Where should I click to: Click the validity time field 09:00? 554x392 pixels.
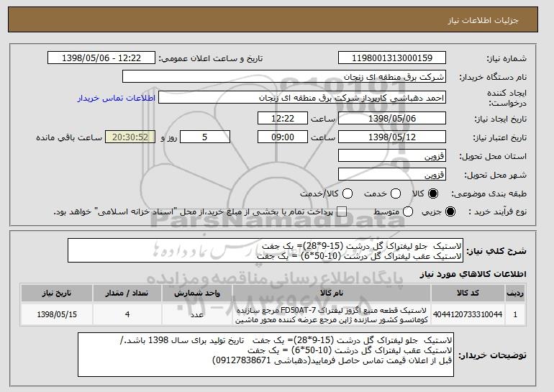(283, 137)
